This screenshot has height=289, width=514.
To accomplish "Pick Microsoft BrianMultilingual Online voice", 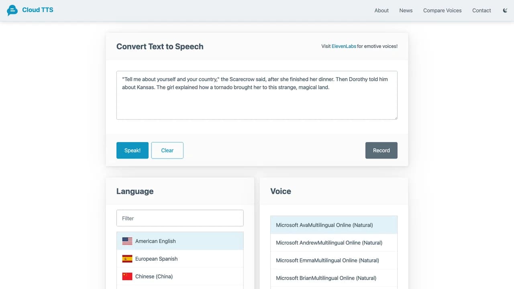I will (x=334, y=278).
